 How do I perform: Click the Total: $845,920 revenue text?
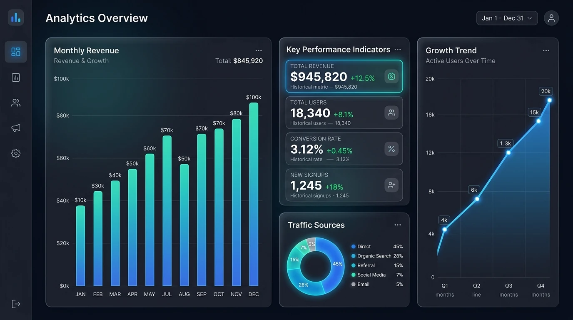click(239, 61)
